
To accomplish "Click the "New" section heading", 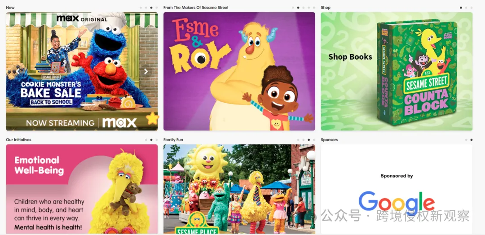I will tap(10, 8).
